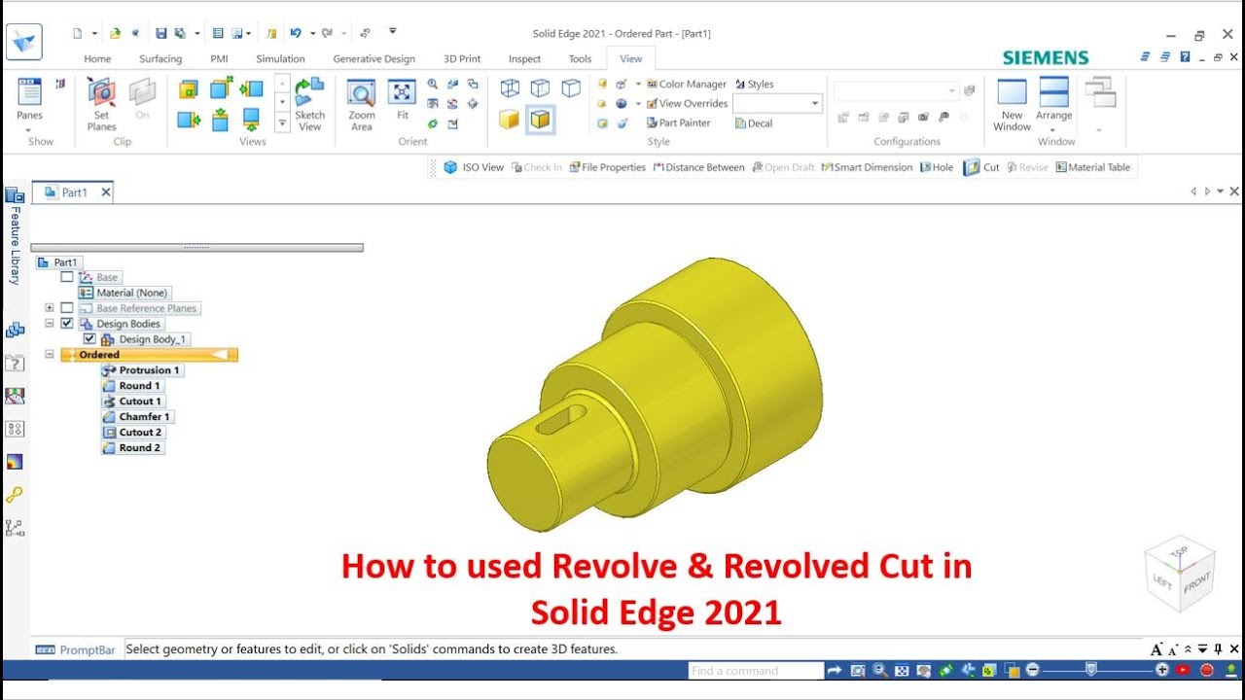Select the Cutout 2 feature
The width and height of the screenshot is (1245, 700).
(132, 433)
